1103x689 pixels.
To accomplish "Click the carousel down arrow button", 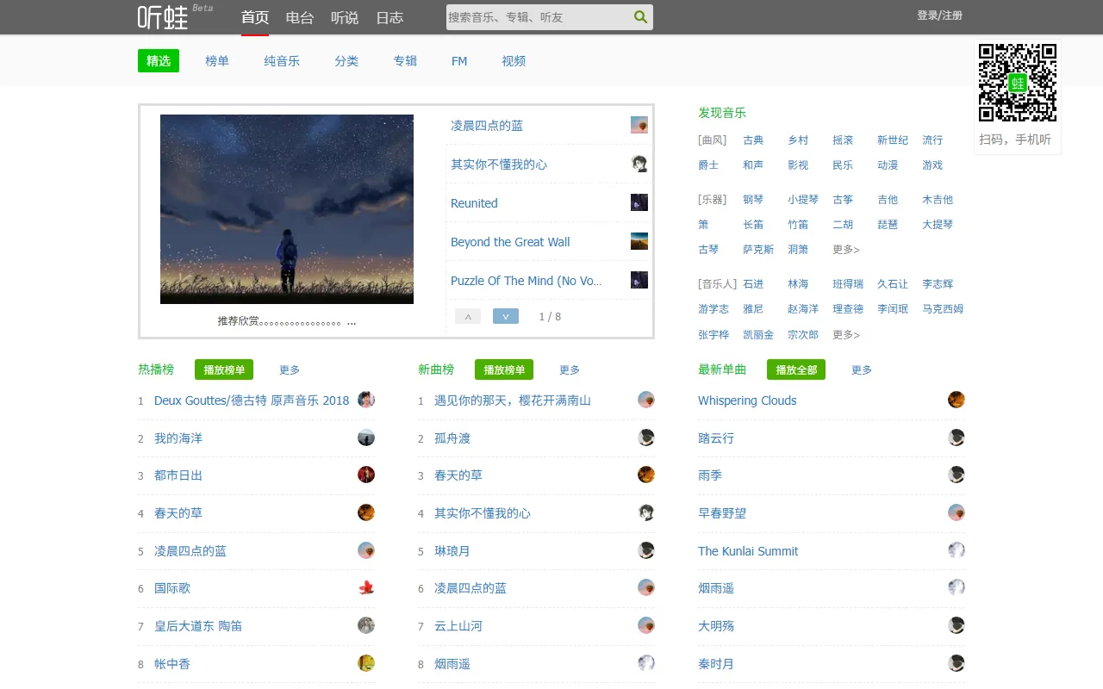I will click(506, 316).
